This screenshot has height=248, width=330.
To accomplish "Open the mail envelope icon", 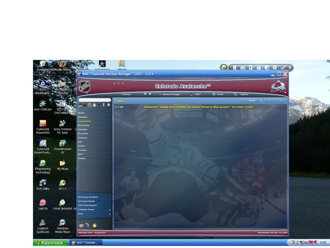I will [x=81, y=226].
